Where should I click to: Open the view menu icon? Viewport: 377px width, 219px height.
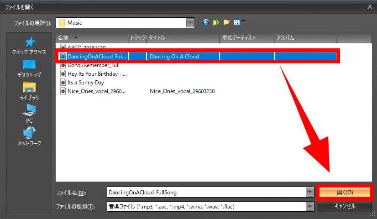238,22
